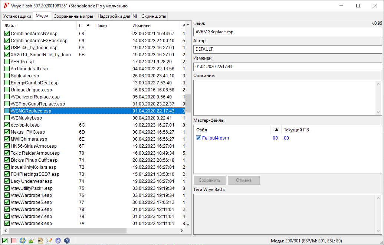Image resolution: width=384 pixels, height=245 pixels.
Task: Click the pink square status bar icon
Action: click(x=14, y=241)
